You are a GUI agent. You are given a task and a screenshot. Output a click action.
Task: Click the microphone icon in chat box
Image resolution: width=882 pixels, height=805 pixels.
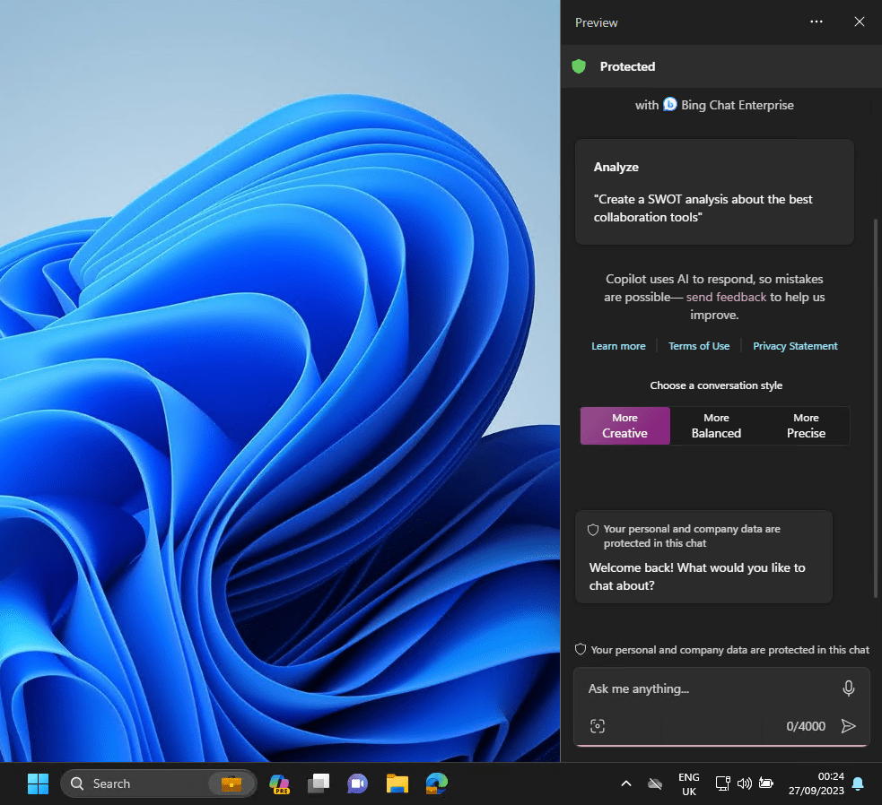point(848,688)
